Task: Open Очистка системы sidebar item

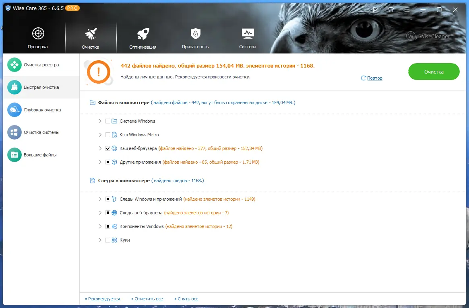Action: (41, 132)
